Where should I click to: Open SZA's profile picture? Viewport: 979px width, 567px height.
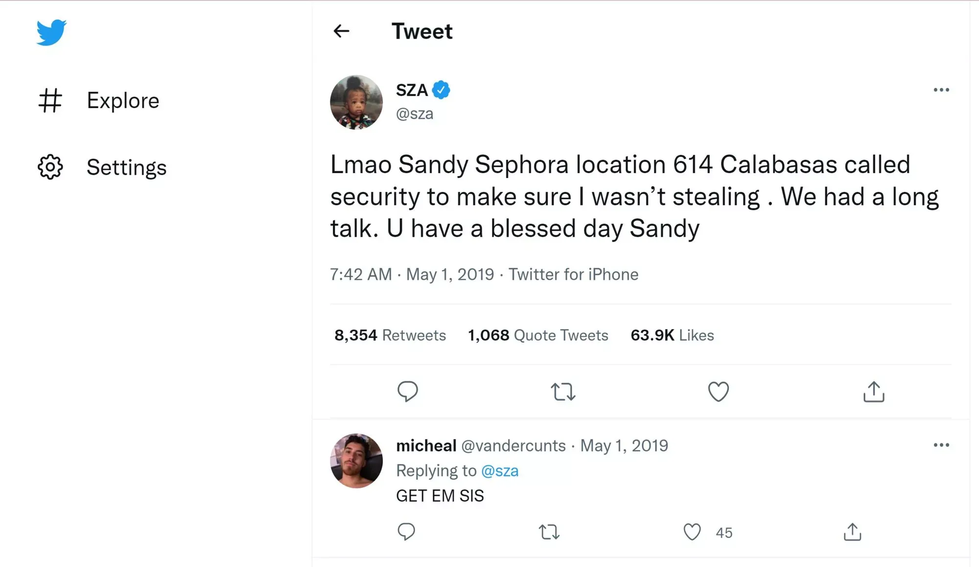pos(356,102)
